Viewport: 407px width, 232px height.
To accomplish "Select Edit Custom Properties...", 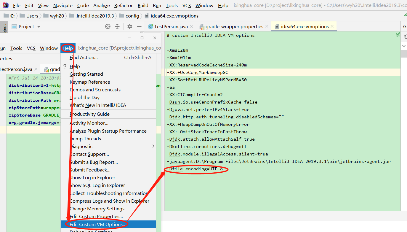I will [x=108, y=216].
